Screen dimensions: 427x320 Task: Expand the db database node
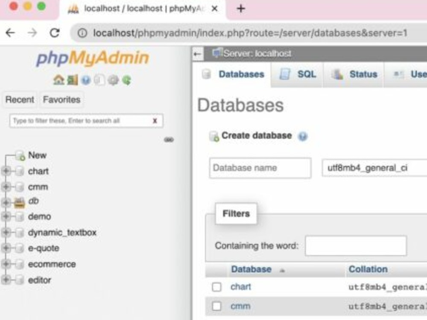[6, 202]
